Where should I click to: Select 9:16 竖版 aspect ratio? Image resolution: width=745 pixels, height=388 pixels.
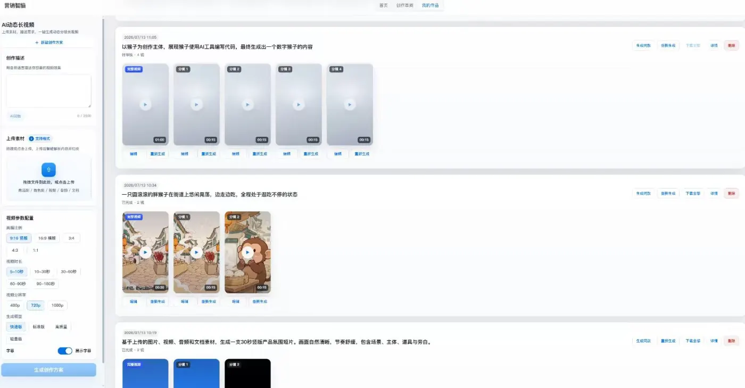19,238
